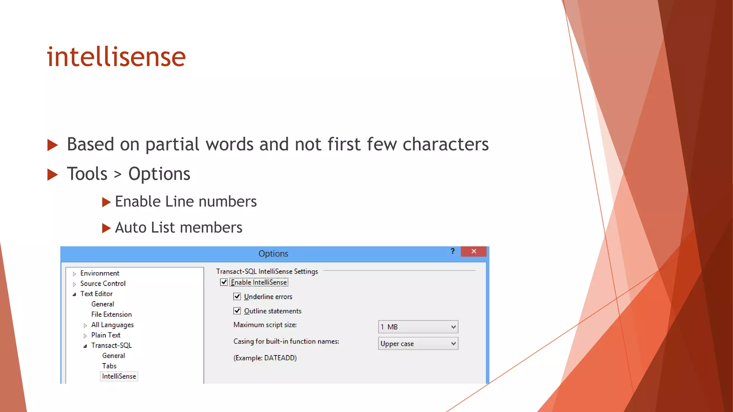Close the Options dialog with the red X
This screenshot has width=733, height=412.
point(474,251)
